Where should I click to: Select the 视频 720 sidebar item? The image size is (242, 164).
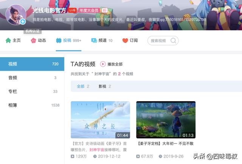[x=32, y=64]
